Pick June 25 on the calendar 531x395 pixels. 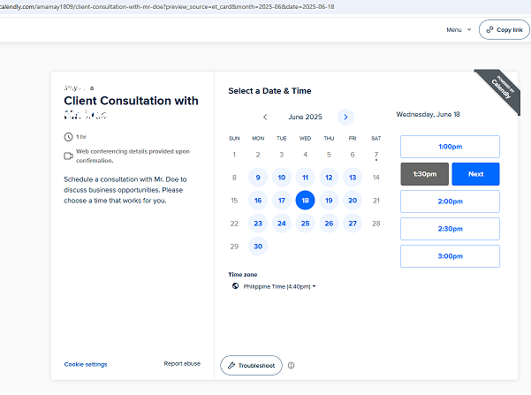305,224
